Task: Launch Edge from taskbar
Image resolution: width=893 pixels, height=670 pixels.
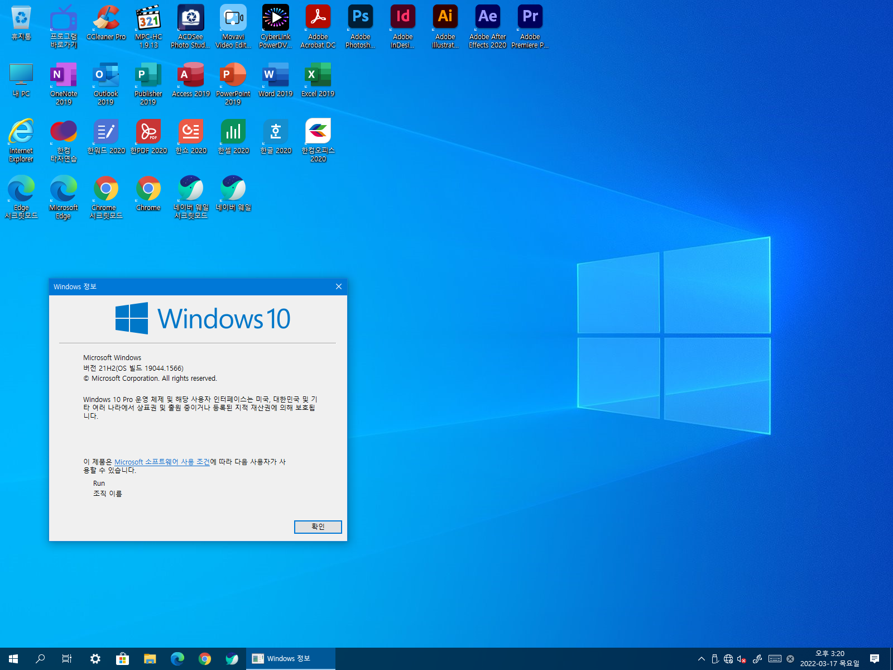Action: [177, 659]
